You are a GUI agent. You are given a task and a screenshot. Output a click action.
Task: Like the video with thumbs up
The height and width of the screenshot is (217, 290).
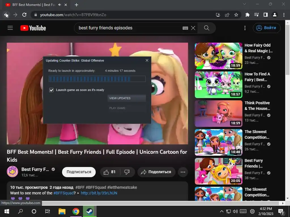point(110,172)
